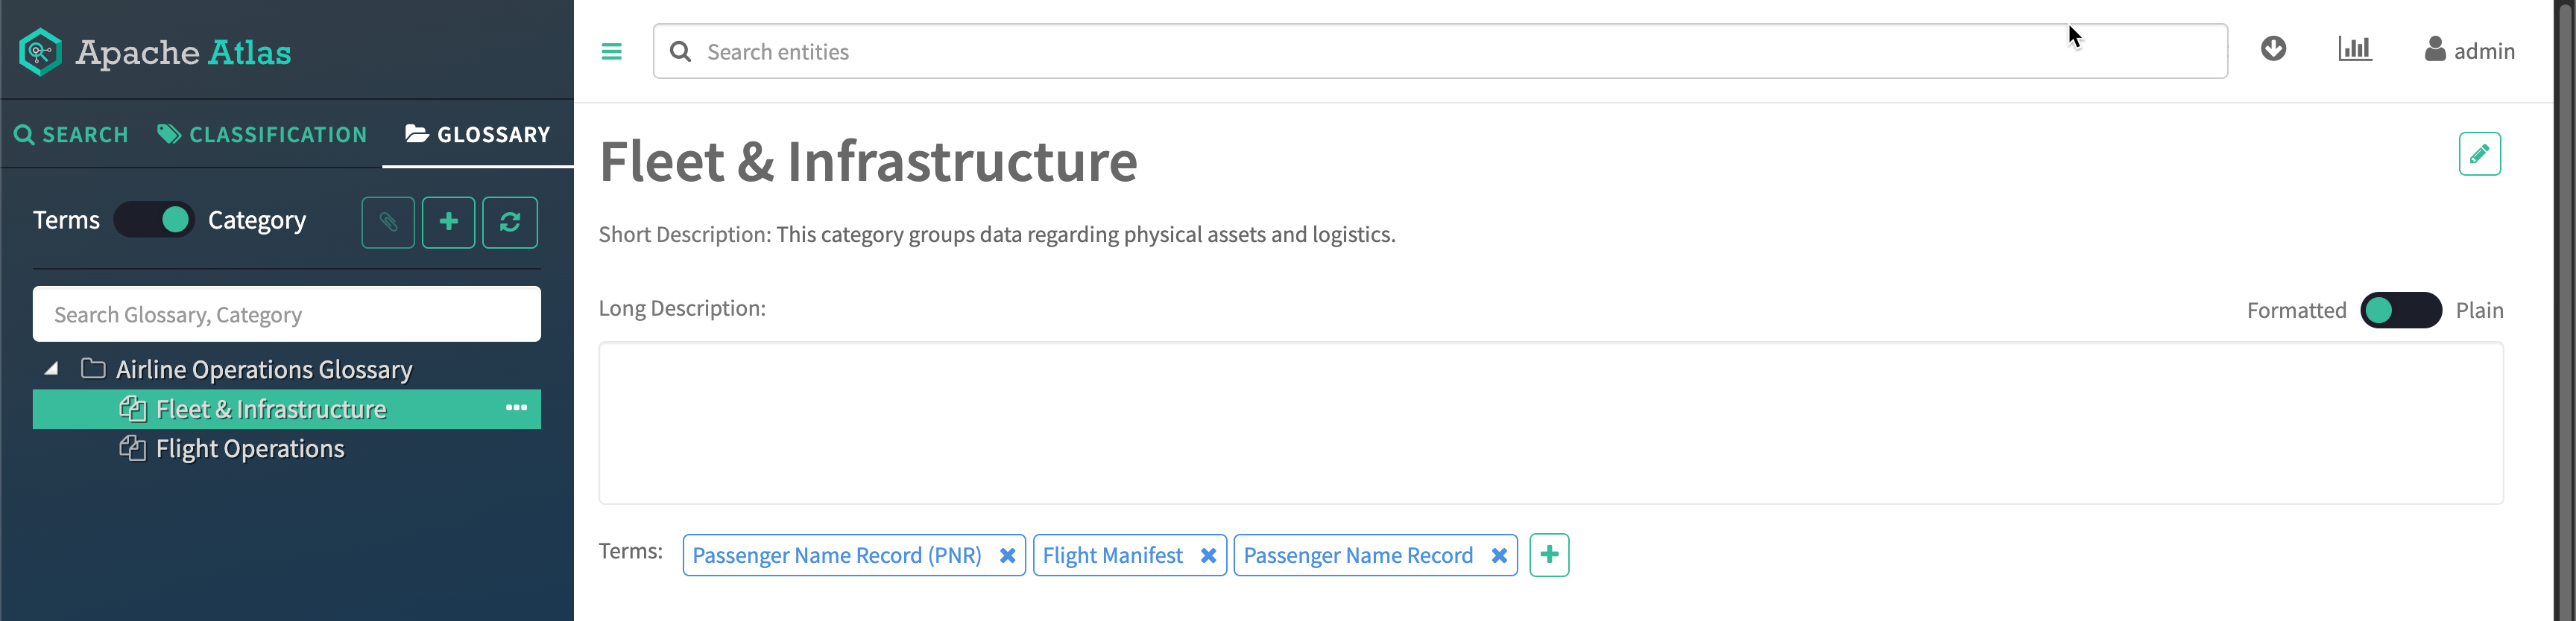Screen dimensions: 2576x621
Task: Click the green plus to add term
Action: click(x=1549, y=555)
